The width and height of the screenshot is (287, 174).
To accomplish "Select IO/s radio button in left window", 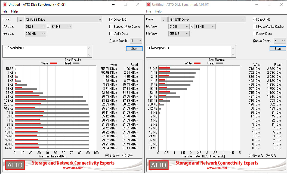I will (x=124, y=155).
